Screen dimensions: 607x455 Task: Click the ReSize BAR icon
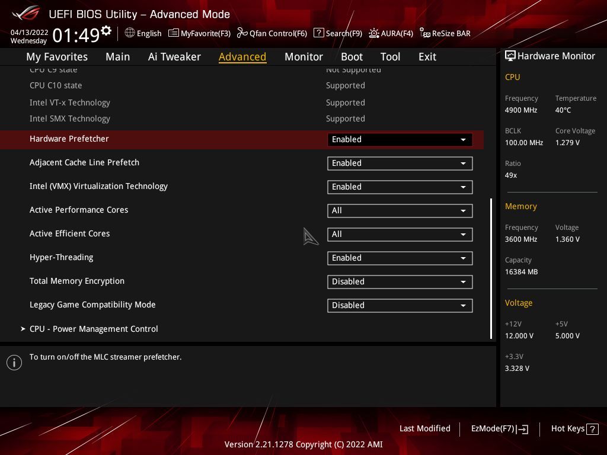point(424,33)
